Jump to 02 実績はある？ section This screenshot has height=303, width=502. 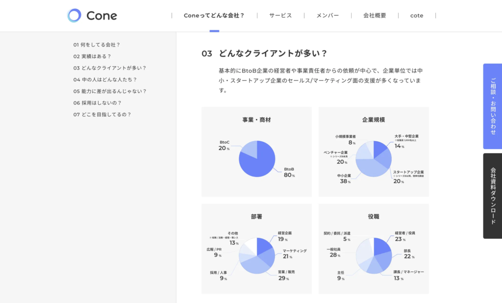click(x=92, y=56)
